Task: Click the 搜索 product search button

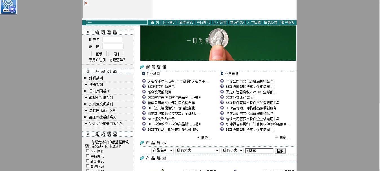Action: click(280, 151)
